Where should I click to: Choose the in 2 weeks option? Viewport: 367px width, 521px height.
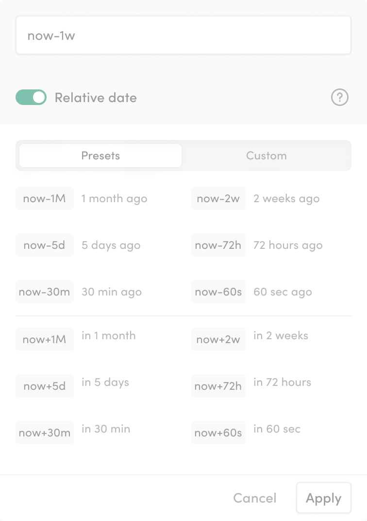pos(282,335)
